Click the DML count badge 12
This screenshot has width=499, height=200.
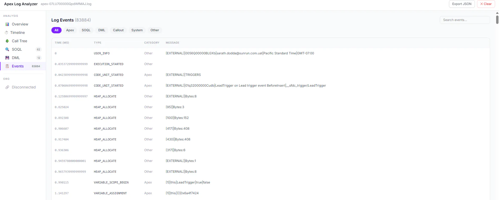click(39, 58)
